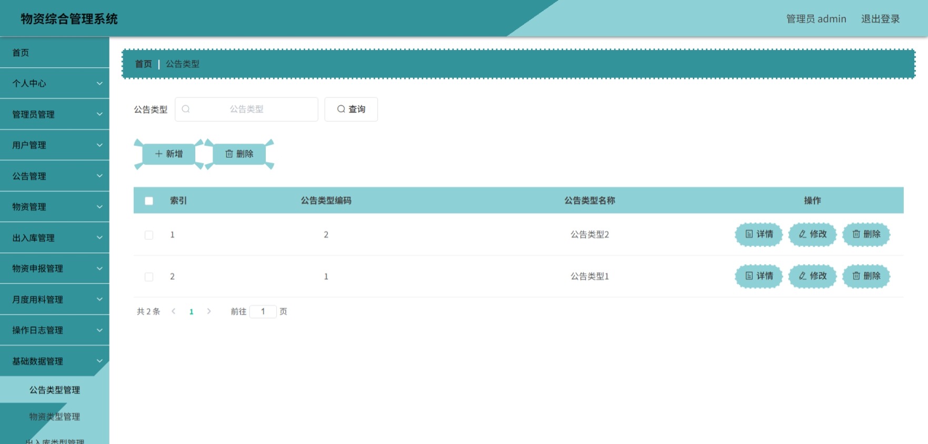Click the 新增 add button
Image resolution: width=928 pixels, height=444 pixels.
point(168,154)
